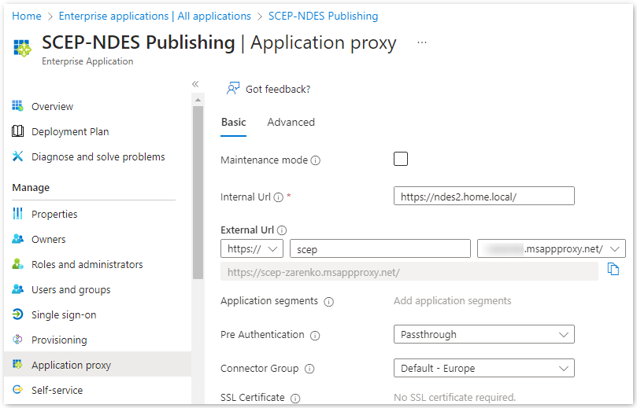Show info tooltip for Internal Url
637x408 pixels.
coord(278,197)
